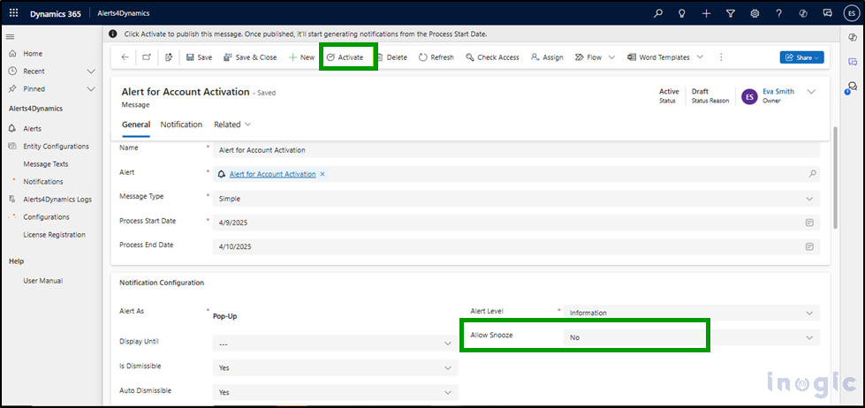Switch to the Notification tab
Image resolution: width=865 pixels, height=408 pixels.
coord(181,125)
